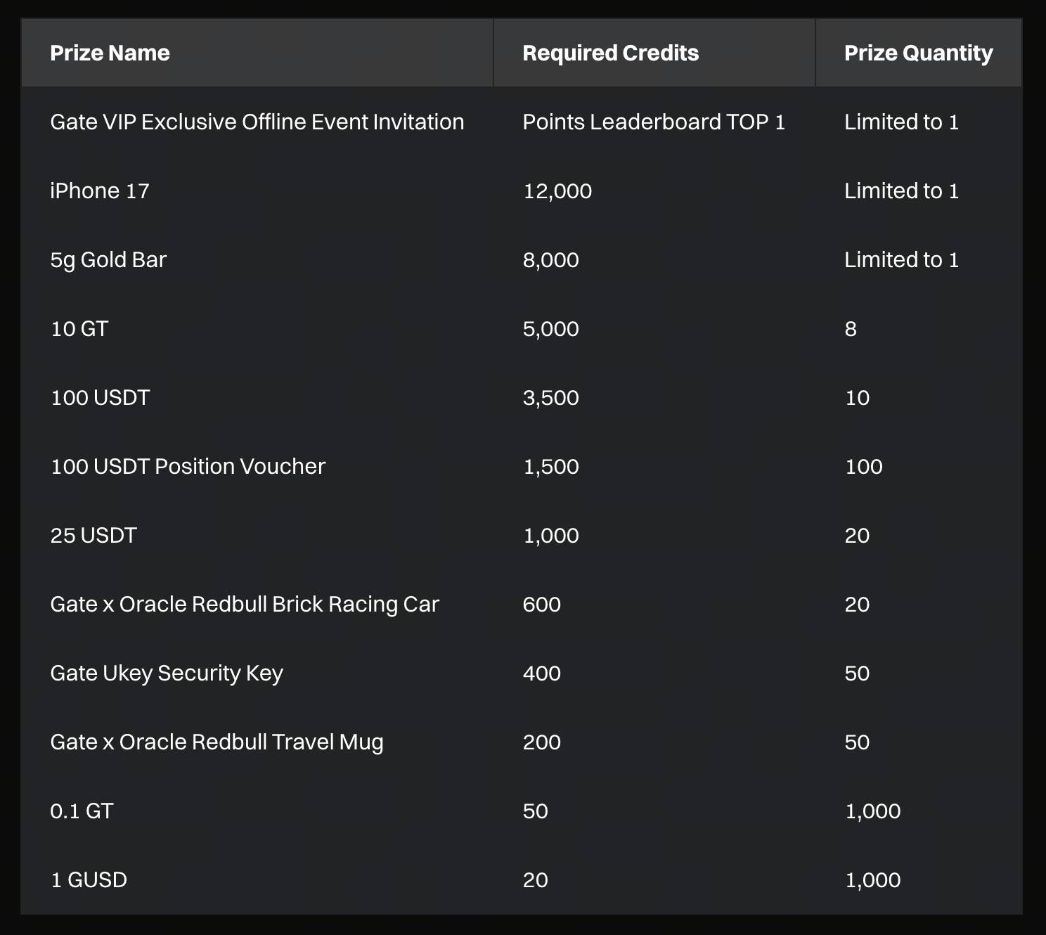Select Gate VIP Exclusive Offline Event Invitation

(x=257, y=122)
